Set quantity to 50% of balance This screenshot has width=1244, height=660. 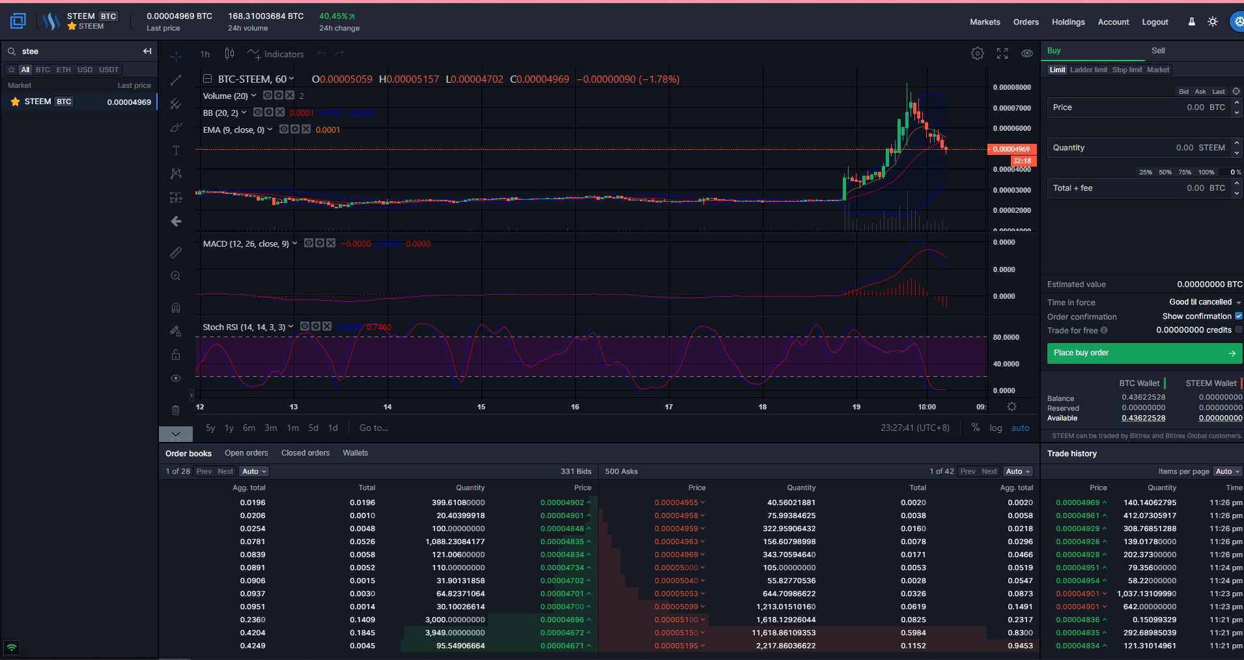click(1165, 172)
